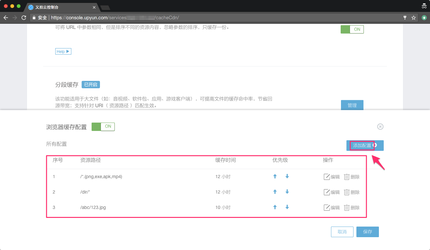Switch to 又拍云控制台 tab

pyautogui.click(x=61, y=7)
